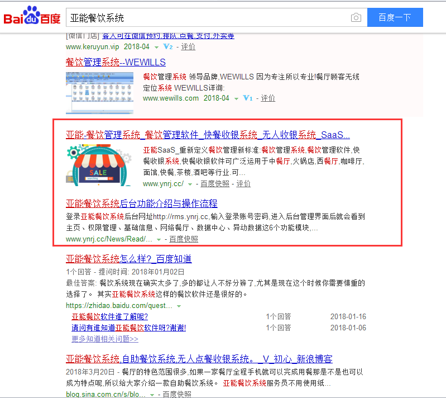Open 百度快照 for ynrj.cc/News/Read result

click(x=184, y=239)
